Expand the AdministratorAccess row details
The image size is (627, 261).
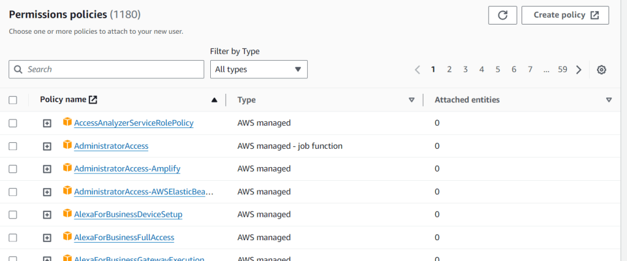click(47, 146)
